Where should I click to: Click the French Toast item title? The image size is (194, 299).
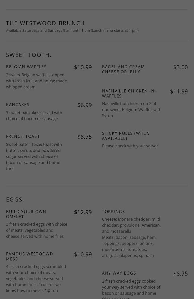point(23,136)
